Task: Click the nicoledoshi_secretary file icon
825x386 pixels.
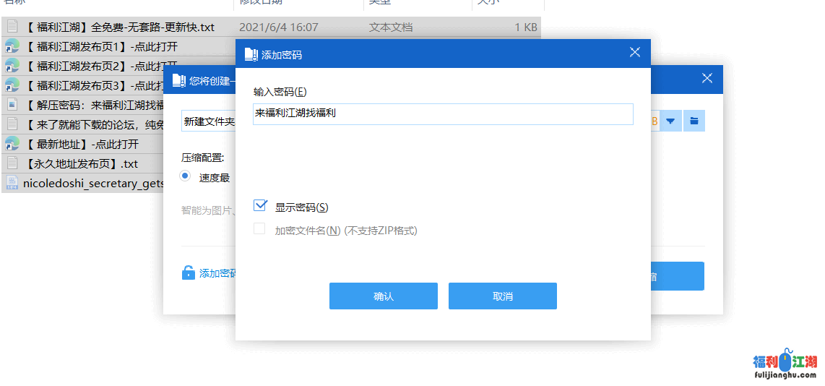Action: pos(12,183)
